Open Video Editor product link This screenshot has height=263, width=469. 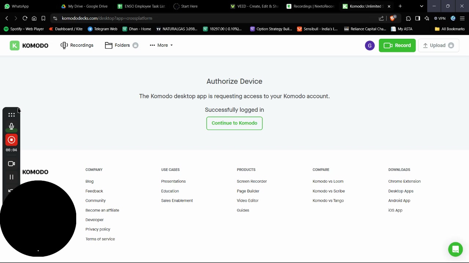click(x=248, y=201)
